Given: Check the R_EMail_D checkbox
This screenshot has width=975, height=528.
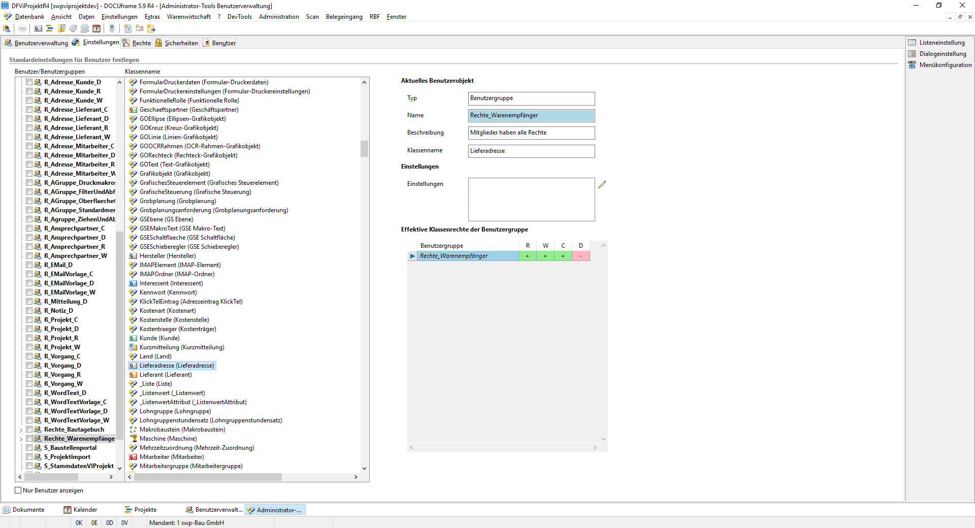Looking at the screenshot, I should pyautogui.click(x=29, y=265).
